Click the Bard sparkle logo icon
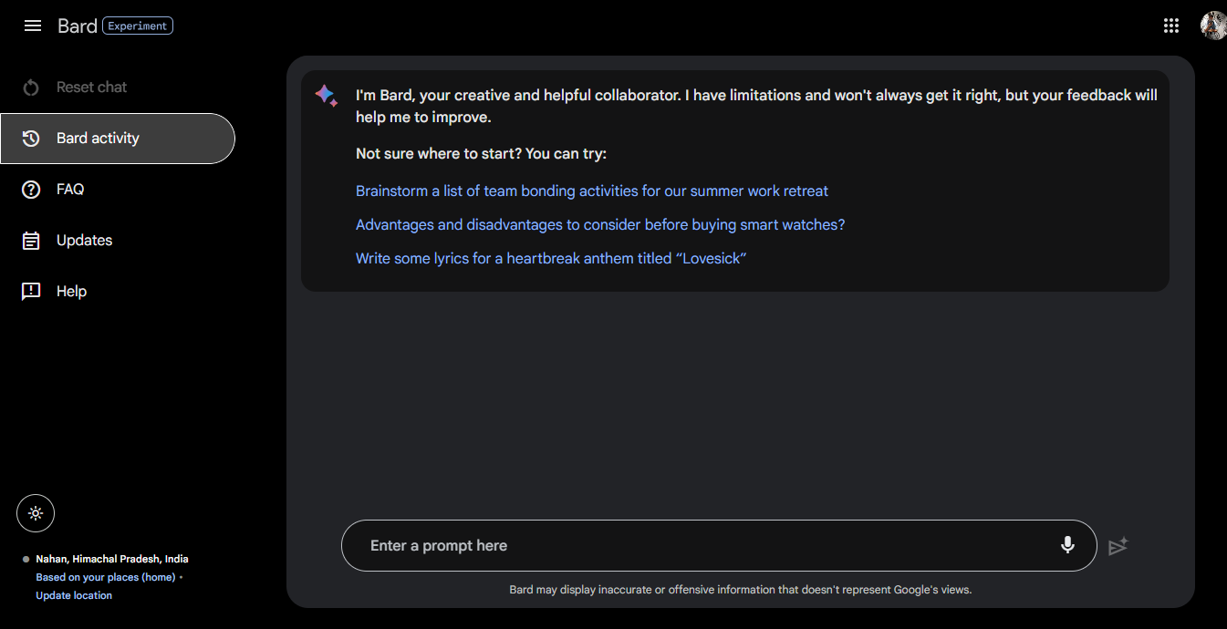The height and width of the screenshot is (629, 1227). 326,96
